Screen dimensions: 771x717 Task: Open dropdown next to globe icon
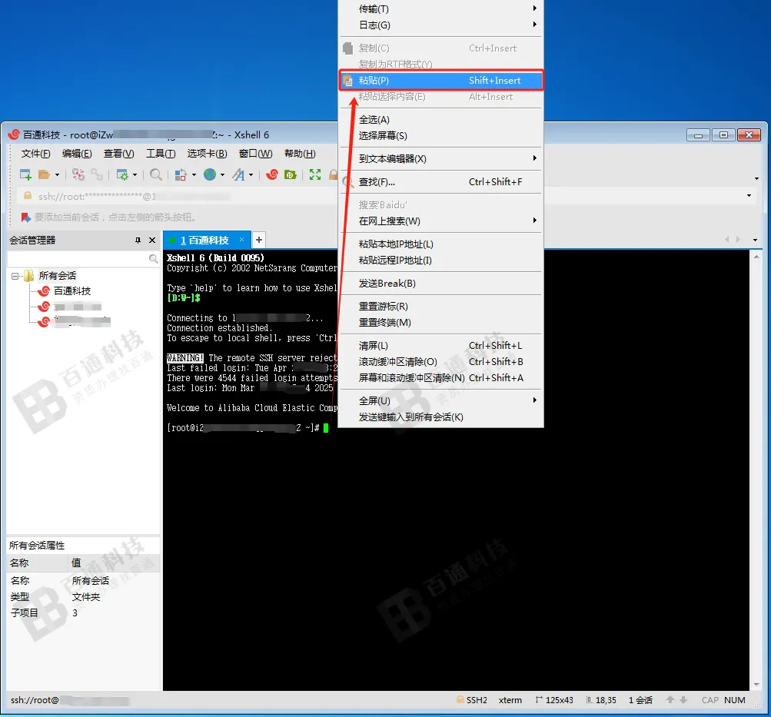222,175
